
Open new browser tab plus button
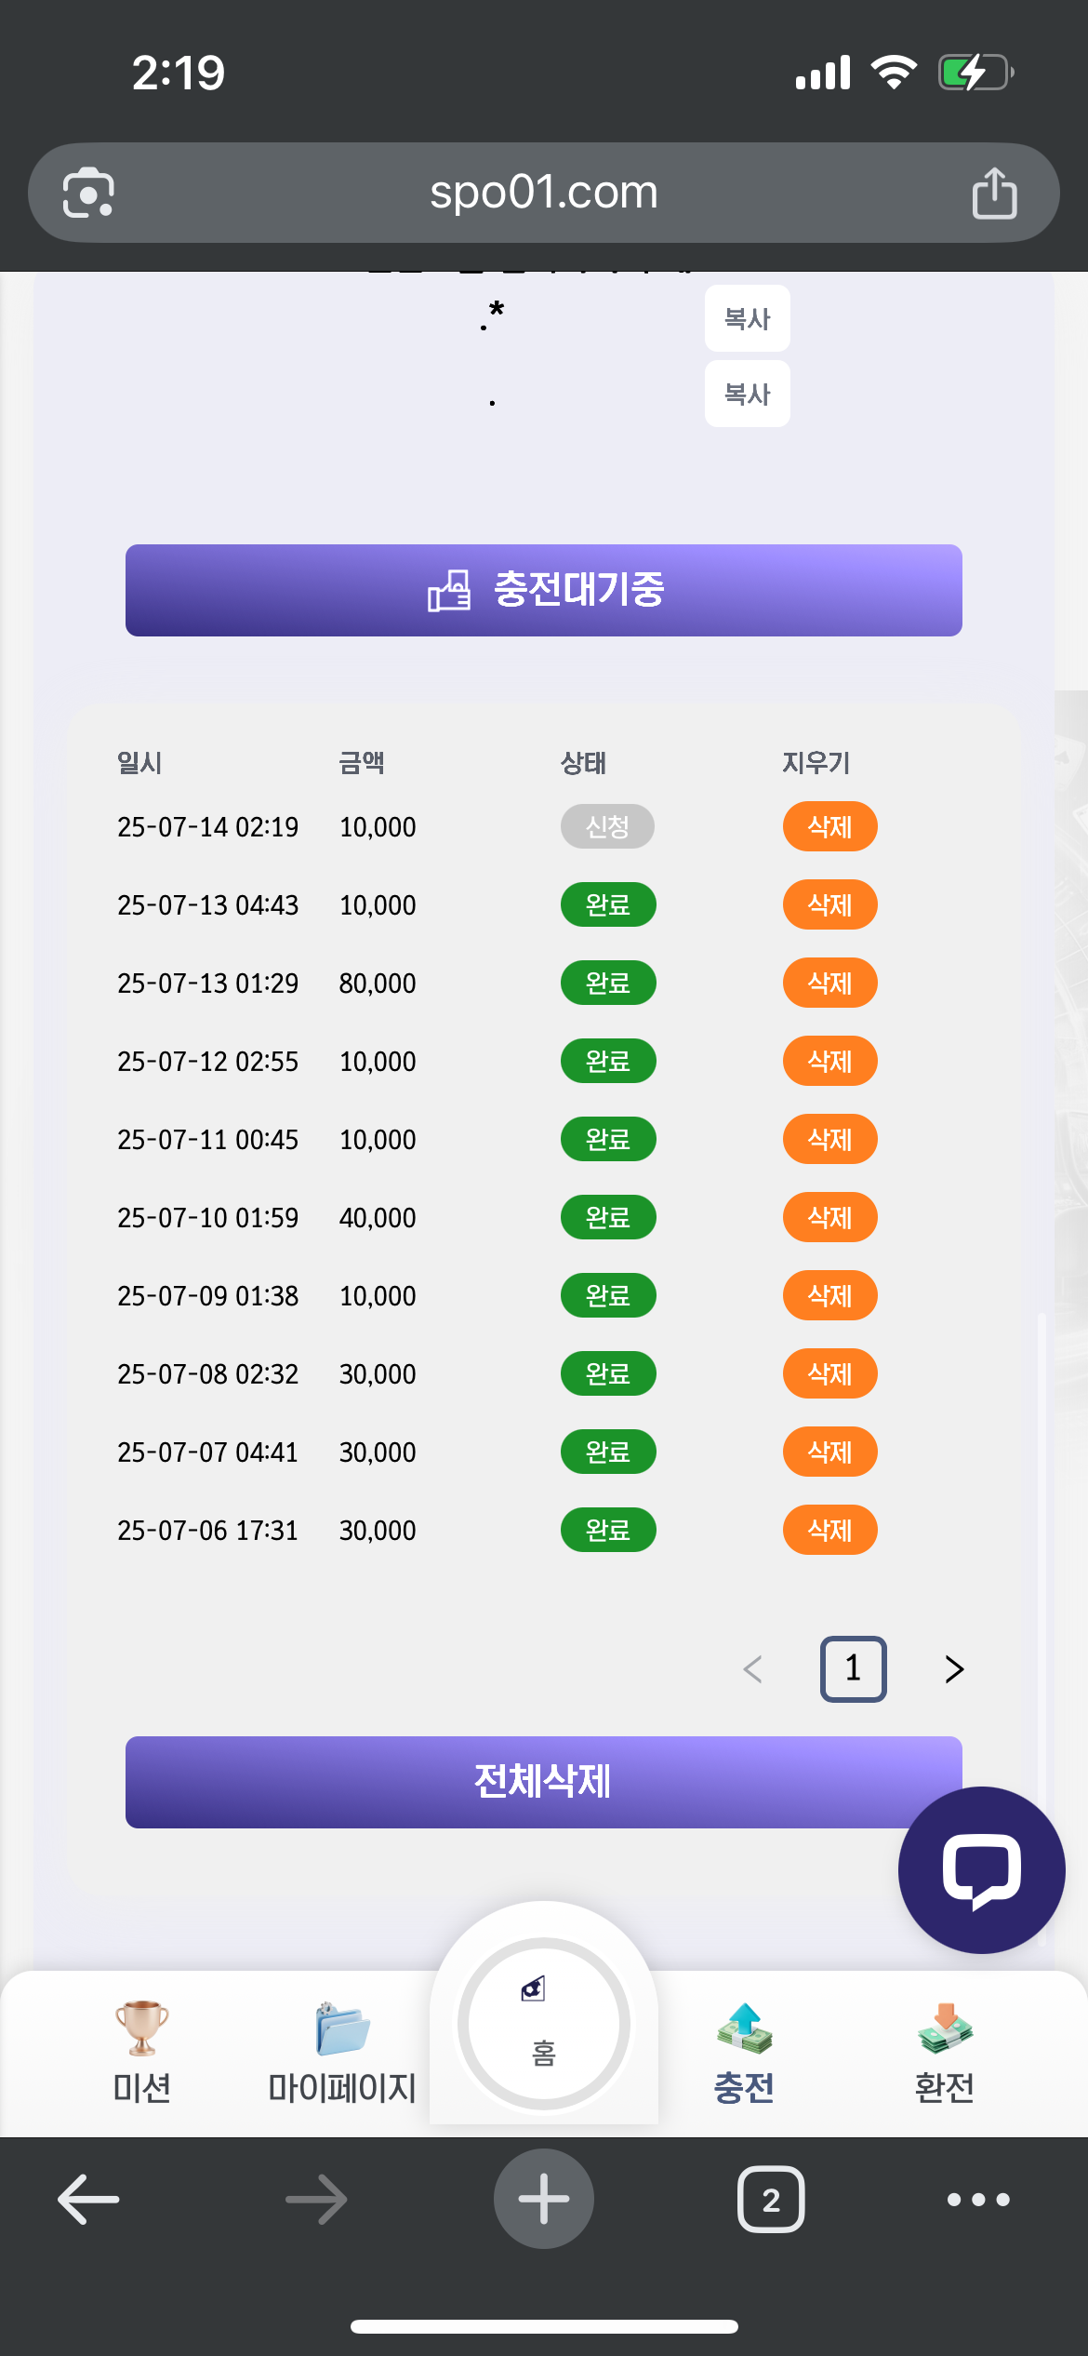[544, 2199]
